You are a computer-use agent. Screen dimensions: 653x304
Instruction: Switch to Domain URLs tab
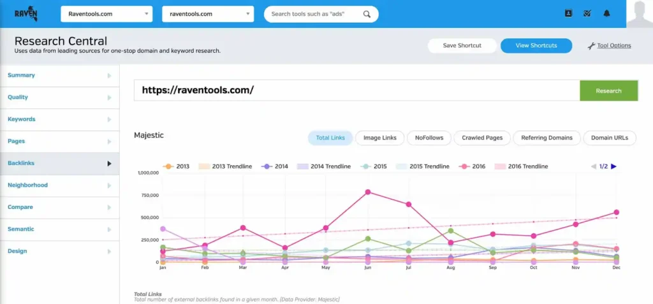point(610,138)
